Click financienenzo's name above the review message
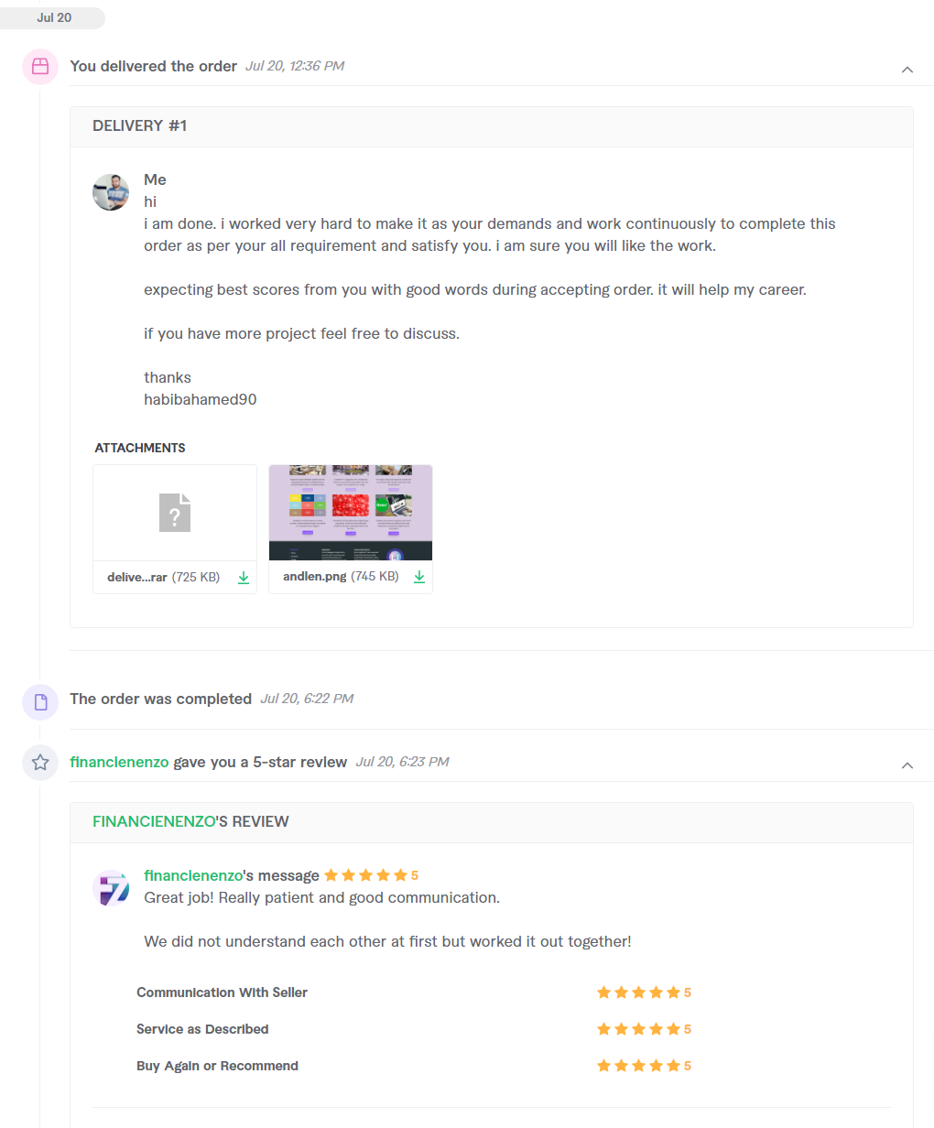Image resolution: width=934 pixels, height=1128 pixels. tap(192, 875)
